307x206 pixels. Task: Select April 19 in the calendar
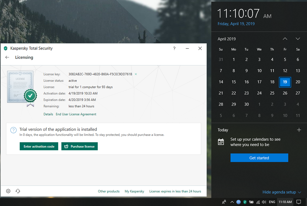point(285,82)
